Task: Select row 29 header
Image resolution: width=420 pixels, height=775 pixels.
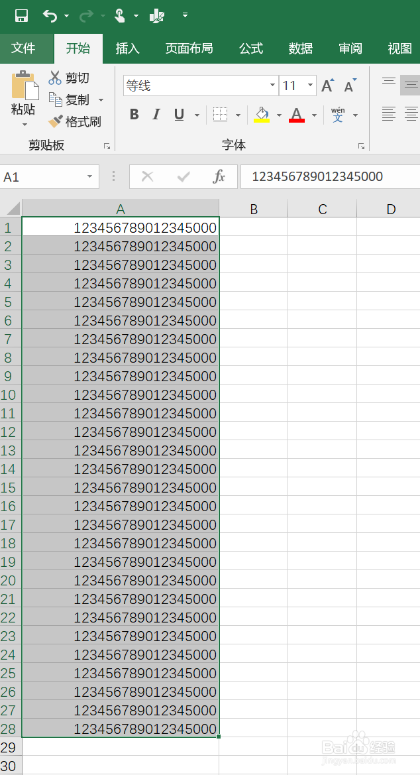Action: (x=11, y=747)
